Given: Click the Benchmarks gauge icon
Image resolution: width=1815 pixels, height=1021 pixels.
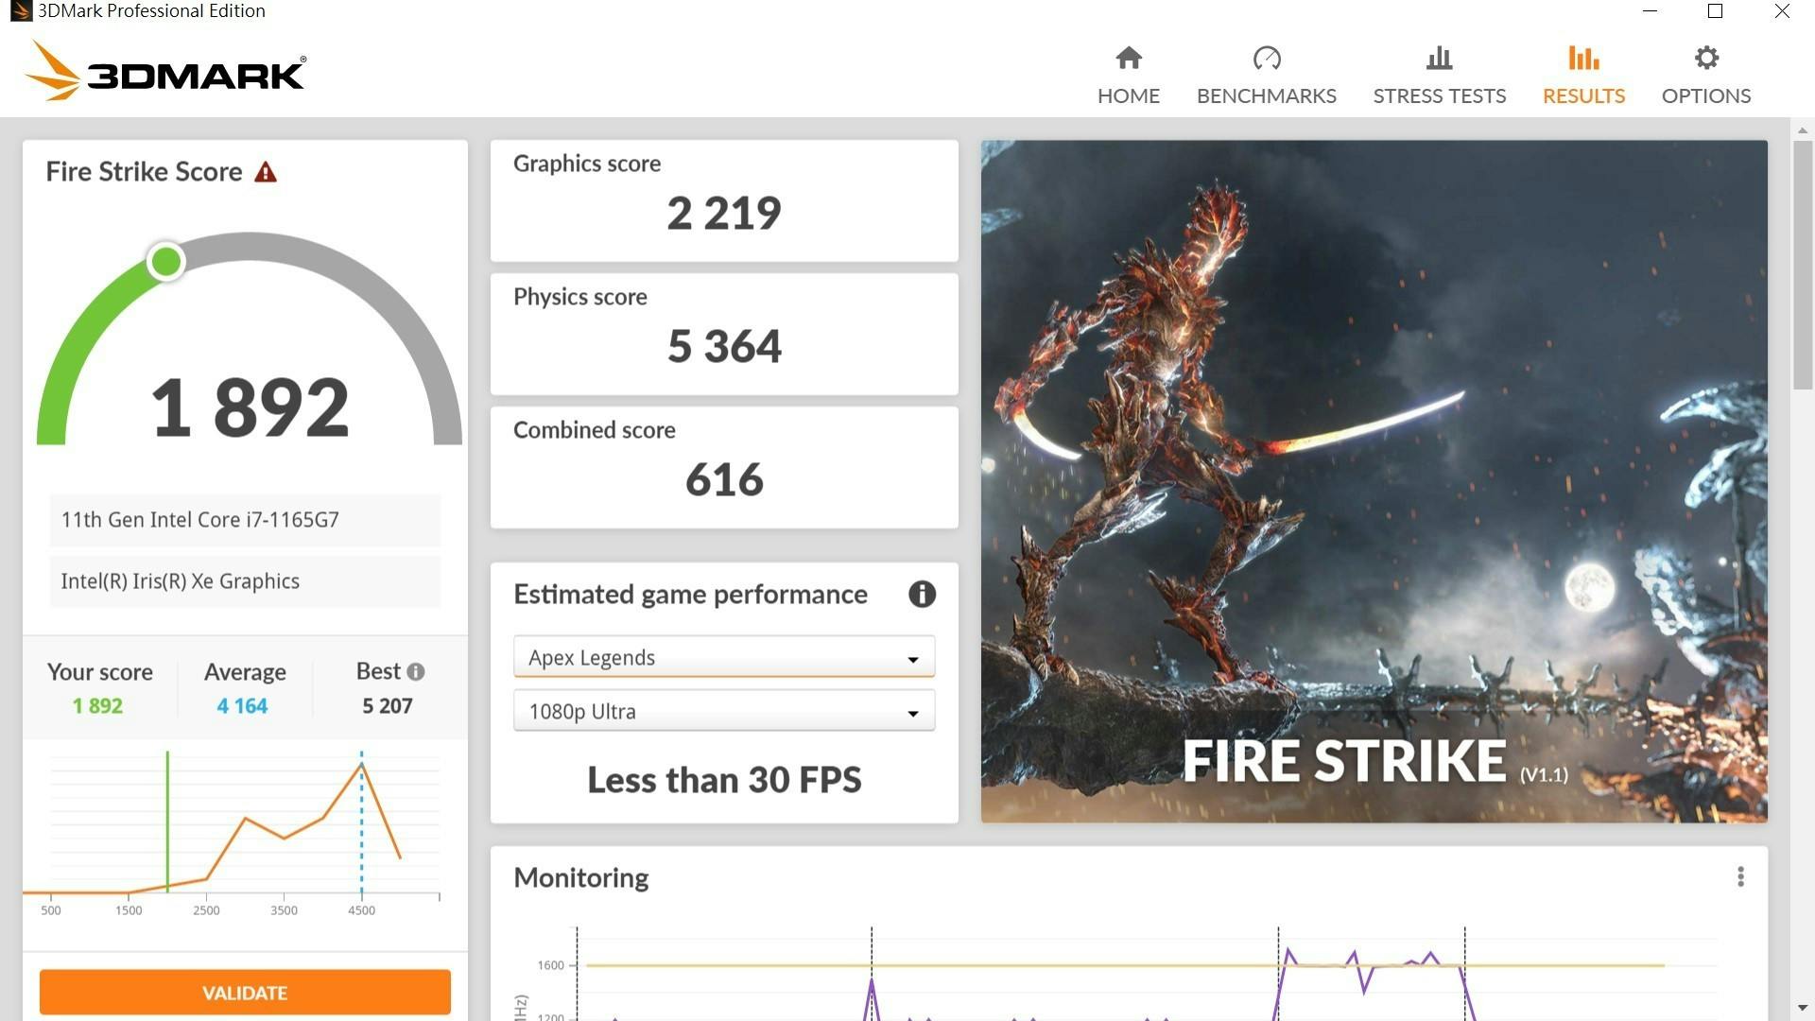Looking at the screenshot, I should pos(1267,59).
